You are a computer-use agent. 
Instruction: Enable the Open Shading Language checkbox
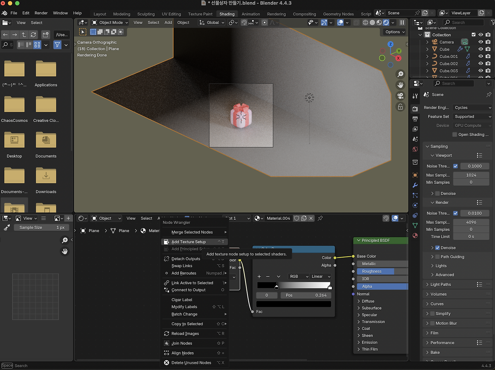(455, 135)
